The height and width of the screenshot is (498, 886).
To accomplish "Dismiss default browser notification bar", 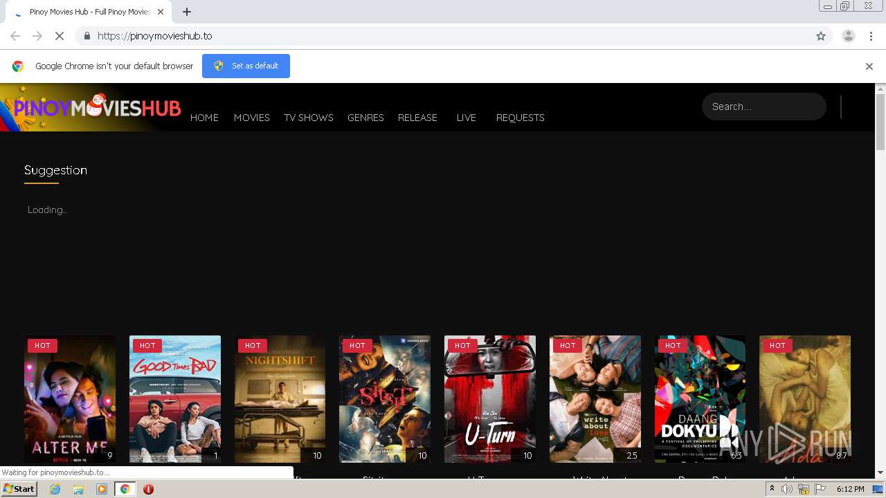I will click(869, 66).
